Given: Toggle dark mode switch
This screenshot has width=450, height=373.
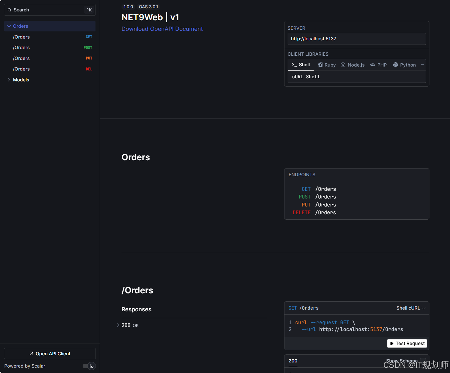Looking at the screenshot, I should (x=89, y=366).
